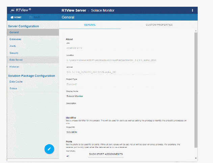This screenshot has width=213, height=163.
Task: Click the SL RTView logo
Action: [x=20, y=10]
